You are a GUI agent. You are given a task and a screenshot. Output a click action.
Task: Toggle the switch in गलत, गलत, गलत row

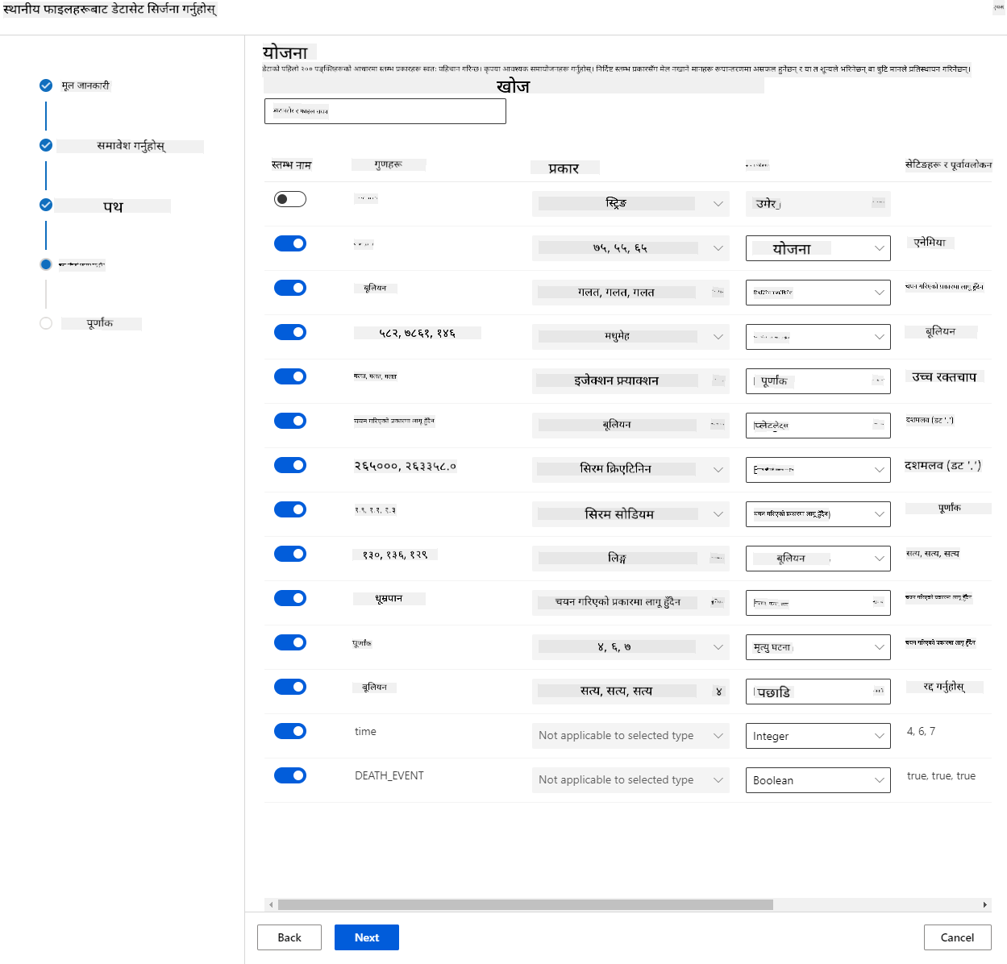click(x=290, y=288)
